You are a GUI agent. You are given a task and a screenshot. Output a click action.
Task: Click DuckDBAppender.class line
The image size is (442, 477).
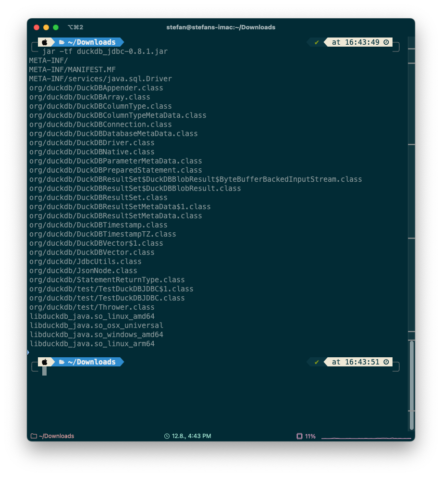pos(96,88)
